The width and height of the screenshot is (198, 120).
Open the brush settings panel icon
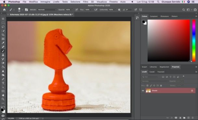(26, 10)
